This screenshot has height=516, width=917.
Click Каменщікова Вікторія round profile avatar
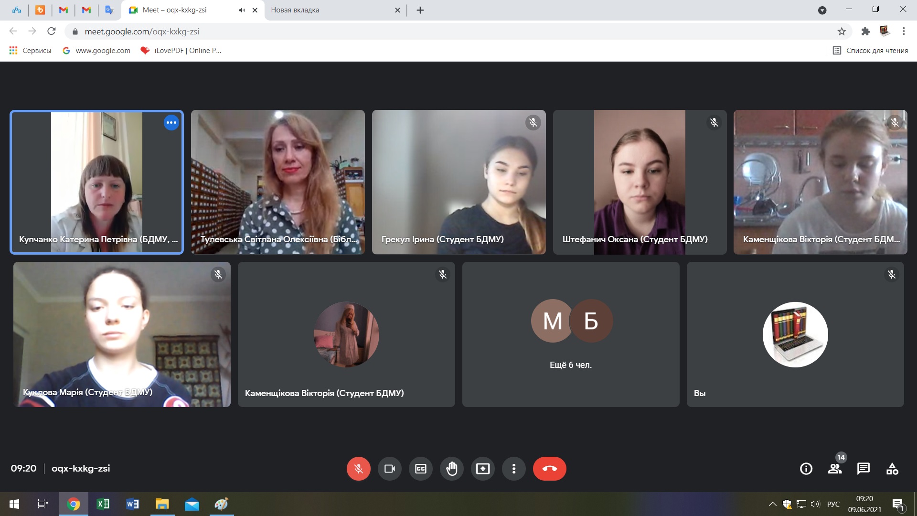point(346,334)
